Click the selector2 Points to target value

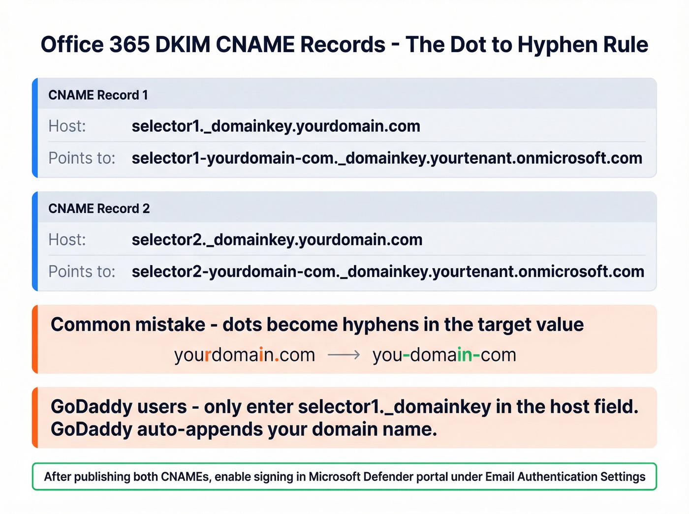point(387,271)
